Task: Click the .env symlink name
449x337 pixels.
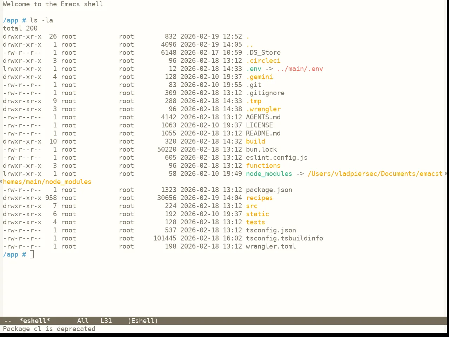Action: tap(254, 69)
